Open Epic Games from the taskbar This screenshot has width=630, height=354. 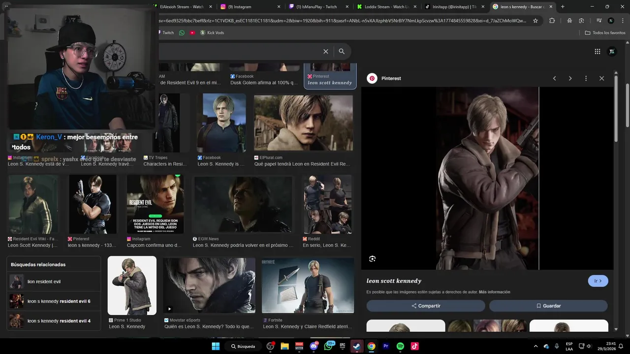343,346
